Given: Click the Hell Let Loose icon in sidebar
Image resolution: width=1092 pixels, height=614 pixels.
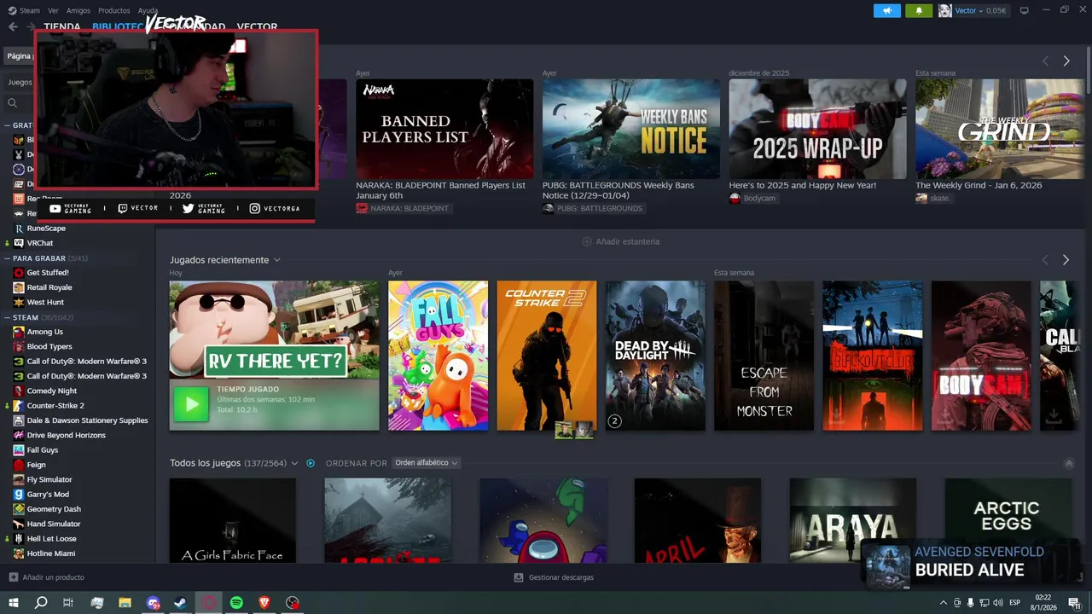Looking at the screenshot, I should coord(19,539).
